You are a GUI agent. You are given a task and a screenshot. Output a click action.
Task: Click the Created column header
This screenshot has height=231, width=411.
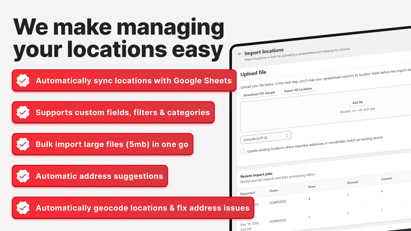(386, 179)
